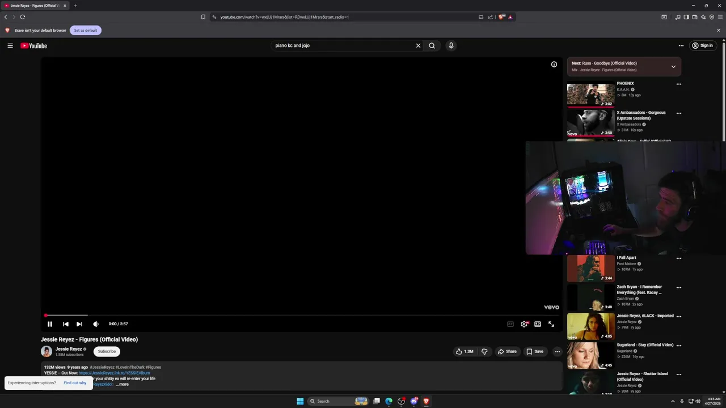The width and height of the screenshot is (726, 408).
Task: Bookmark this page icon in address bar
Action: coord(203,17)
